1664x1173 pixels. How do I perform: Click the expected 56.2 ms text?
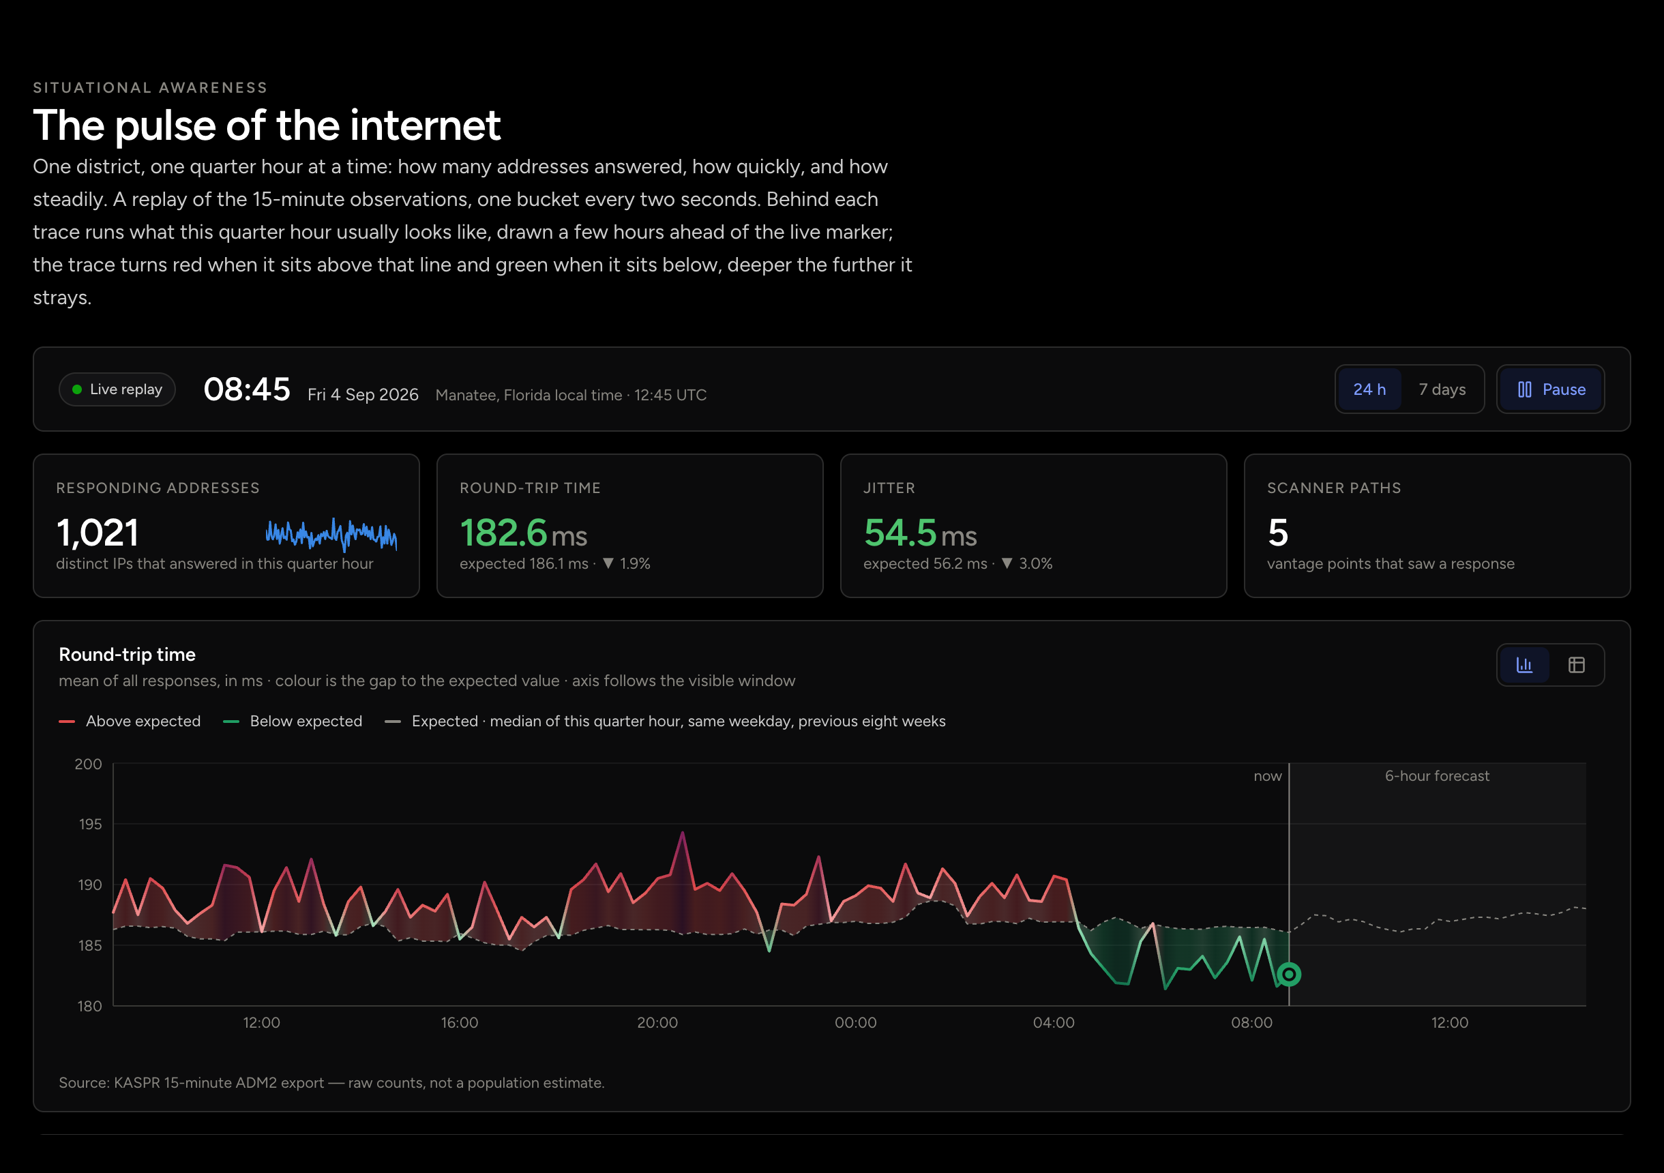(x=925, y=563)
